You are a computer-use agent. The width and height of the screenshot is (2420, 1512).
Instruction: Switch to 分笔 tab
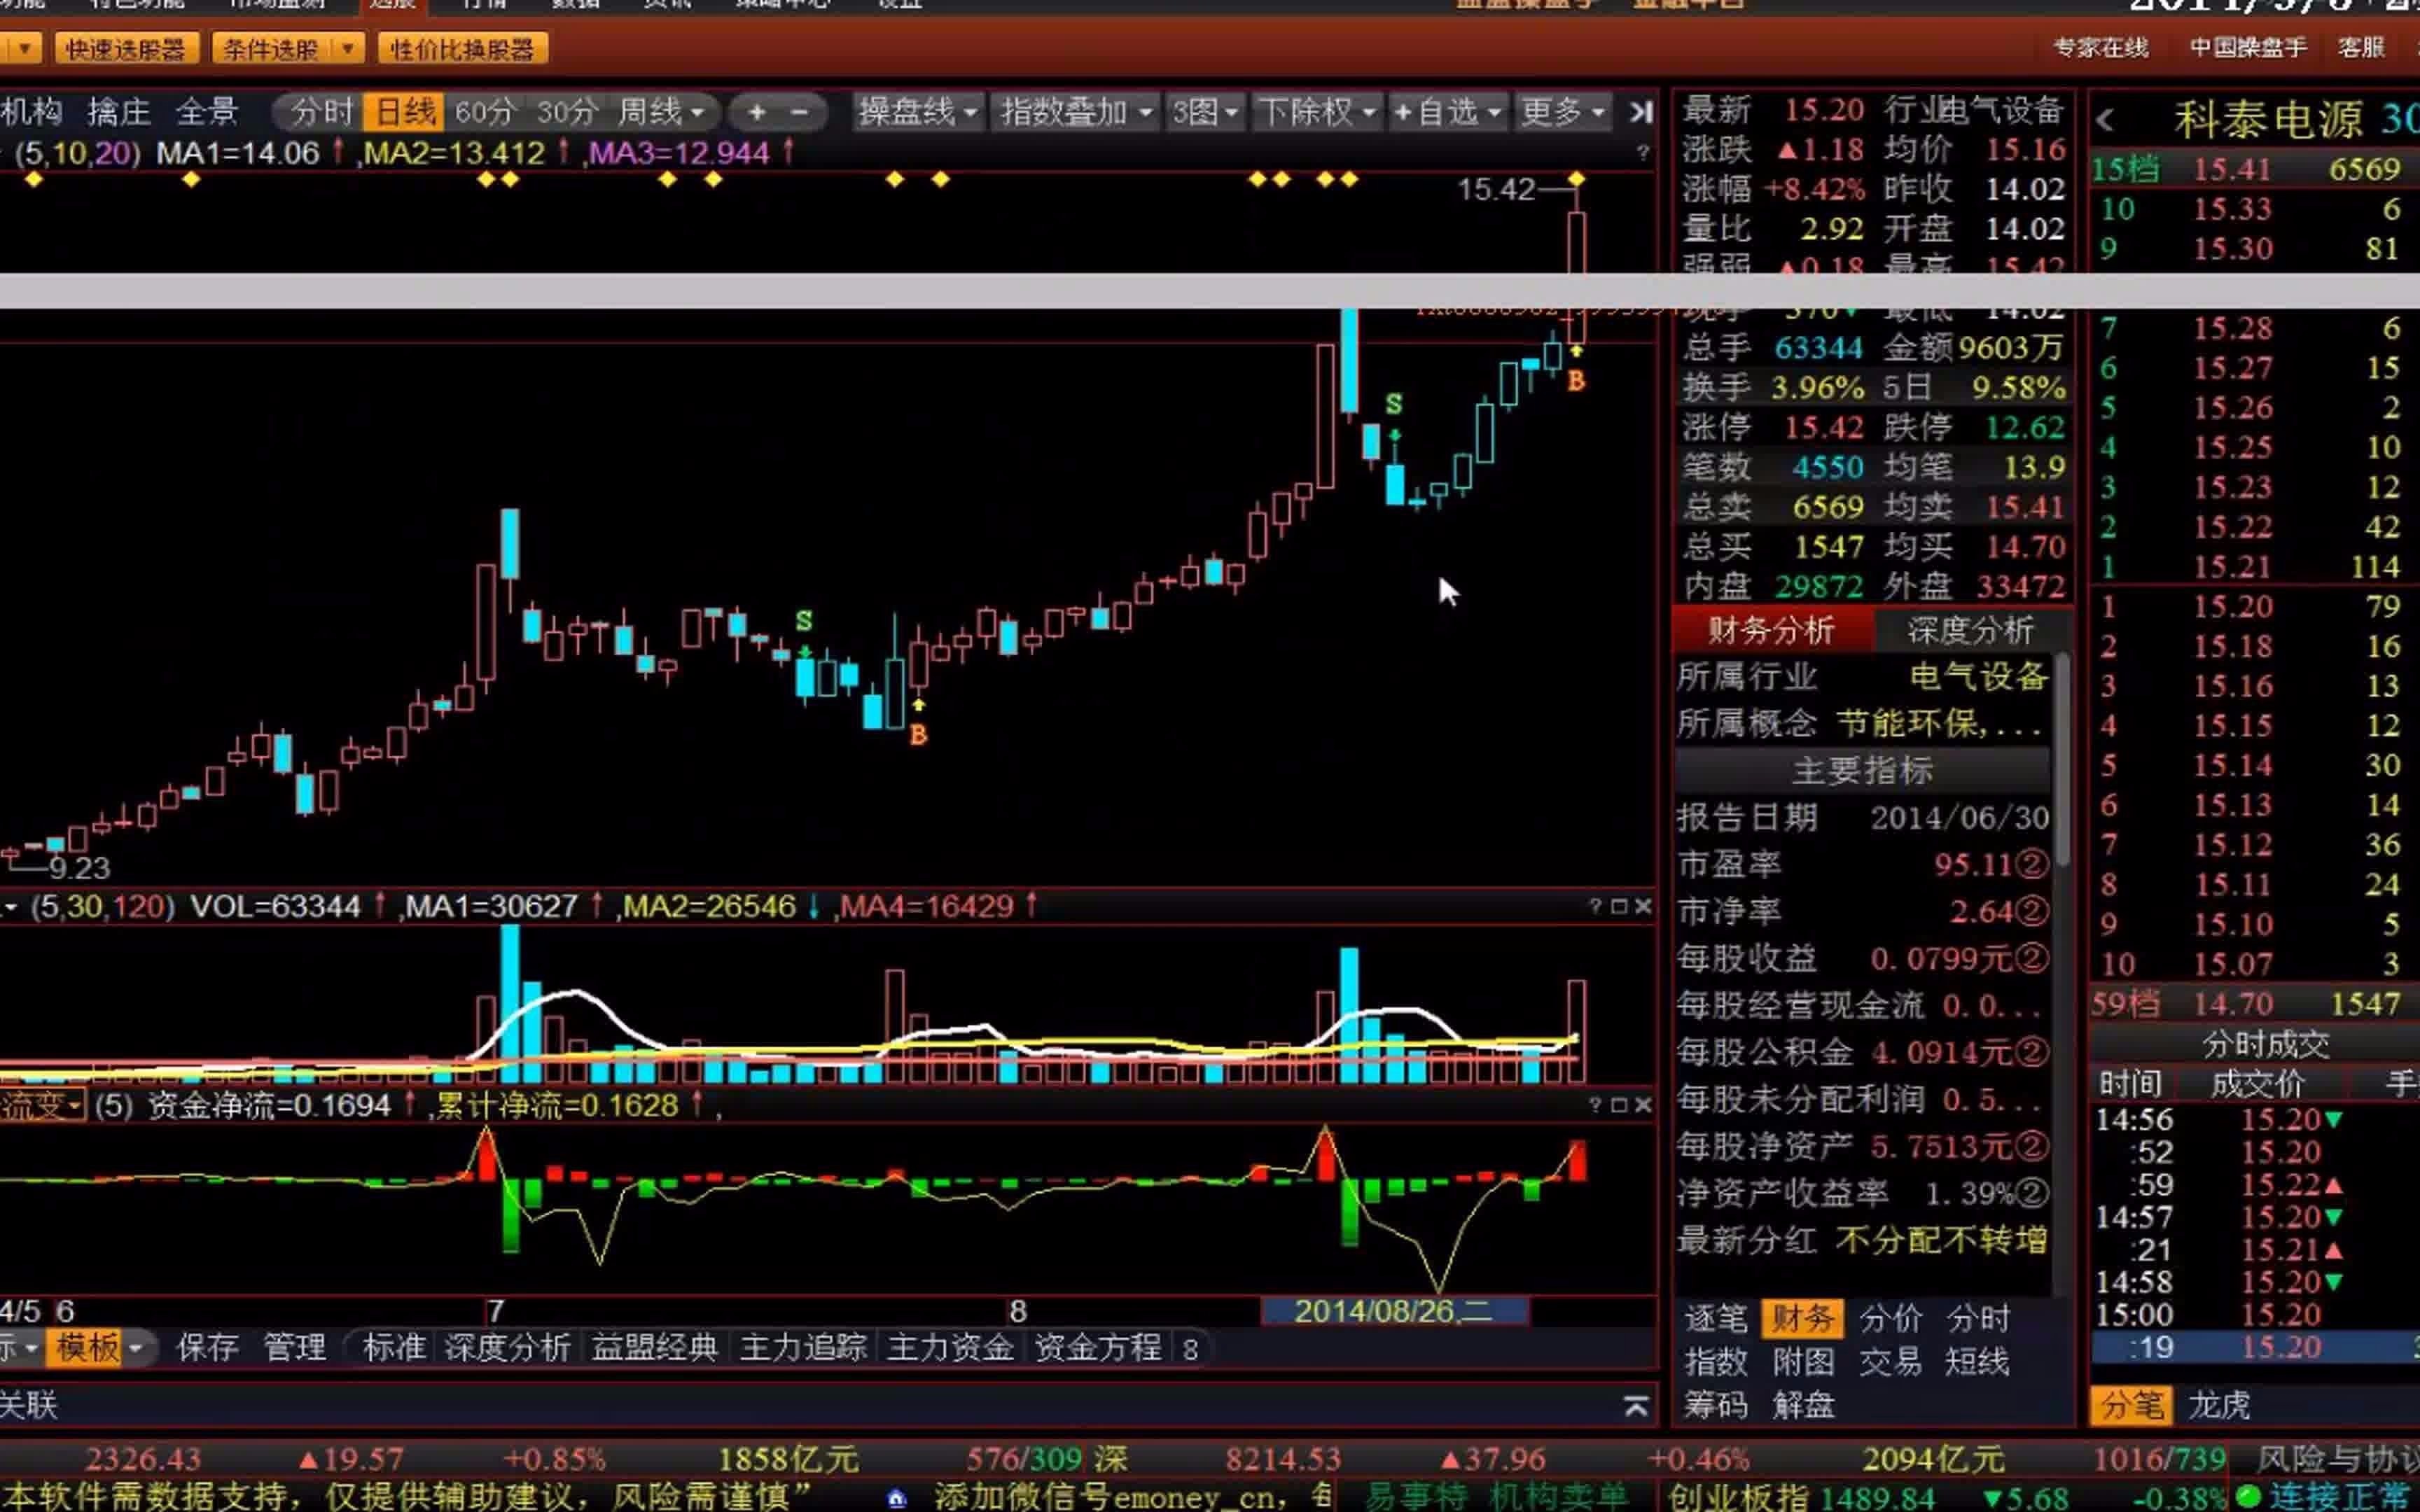[2131, 1405]
